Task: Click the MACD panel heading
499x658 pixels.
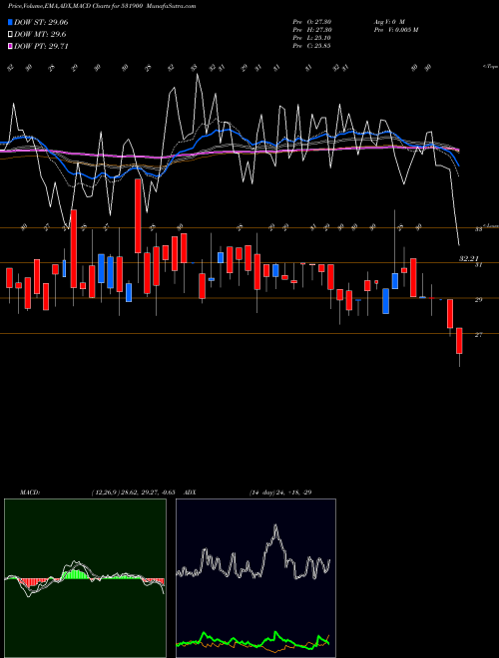Action: 29,493
